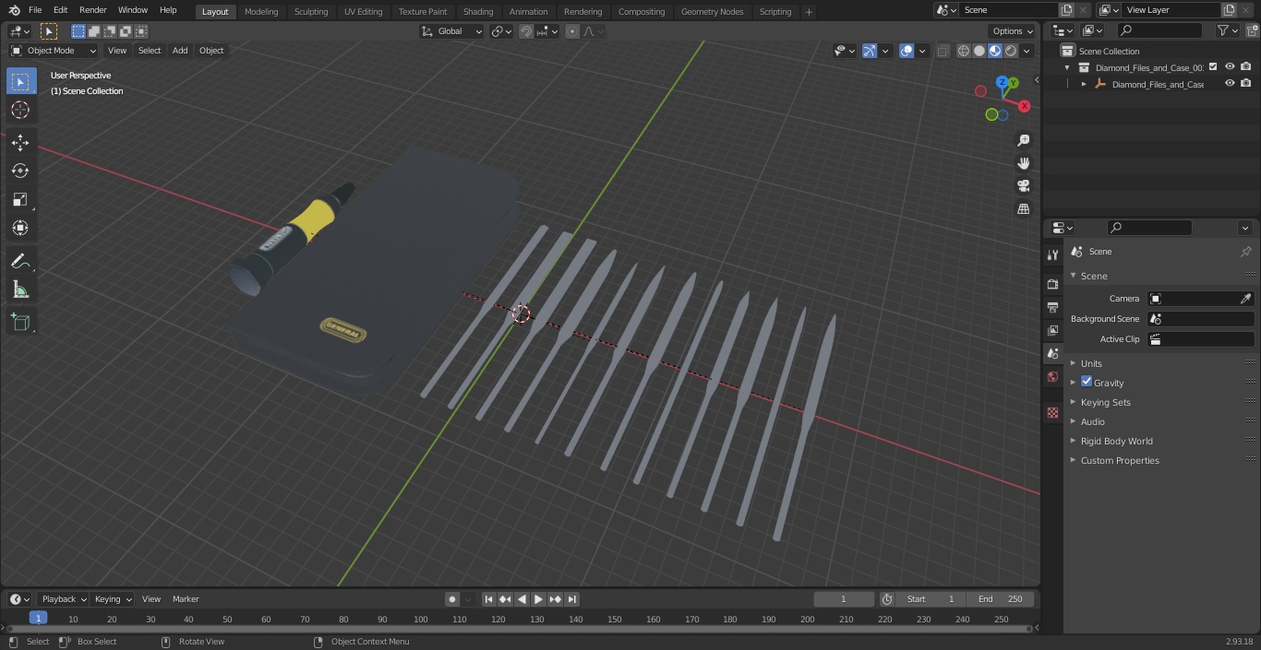Switch to the Modeling workspace tab

click(261, 12)
